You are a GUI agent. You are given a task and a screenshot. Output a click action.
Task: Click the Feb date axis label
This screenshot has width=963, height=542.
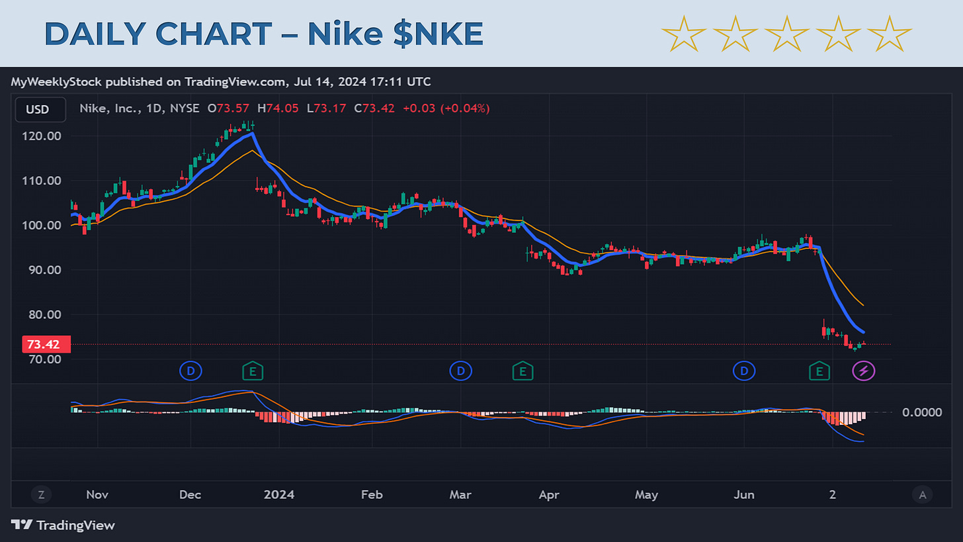tap(372, 494)
